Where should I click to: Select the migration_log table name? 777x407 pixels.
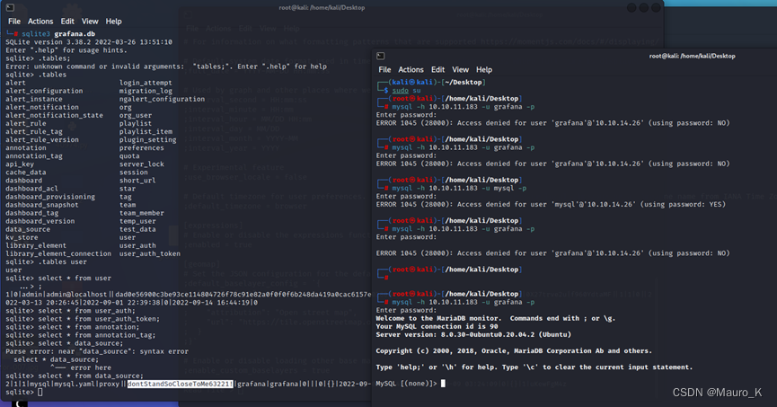coord(146,91)
